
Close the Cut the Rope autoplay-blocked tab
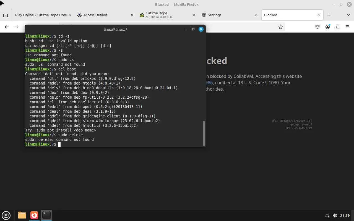[194, 15]
